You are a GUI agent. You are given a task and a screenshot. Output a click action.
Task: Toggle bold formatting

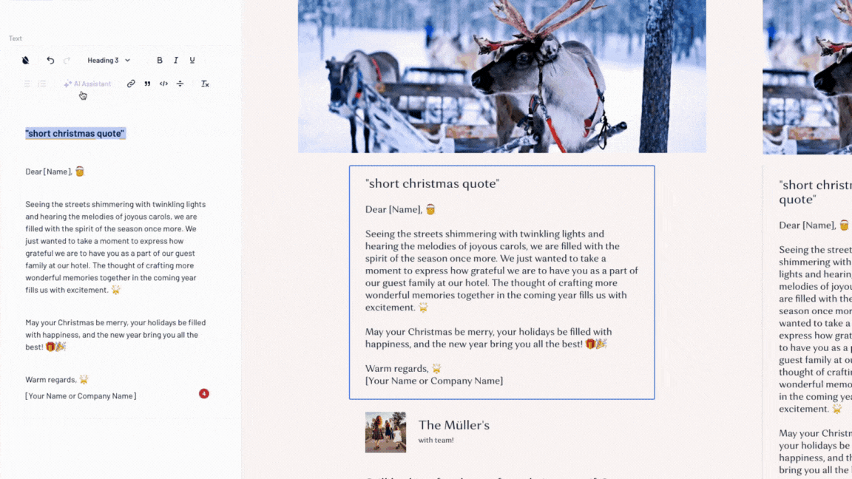pyautogui.click(x=160, y=61)
